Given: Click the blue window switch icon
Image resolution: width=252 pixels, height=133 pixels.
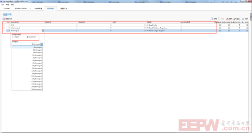Looking at the screenshot, I should pyautogui.click(x=243, y=19).
